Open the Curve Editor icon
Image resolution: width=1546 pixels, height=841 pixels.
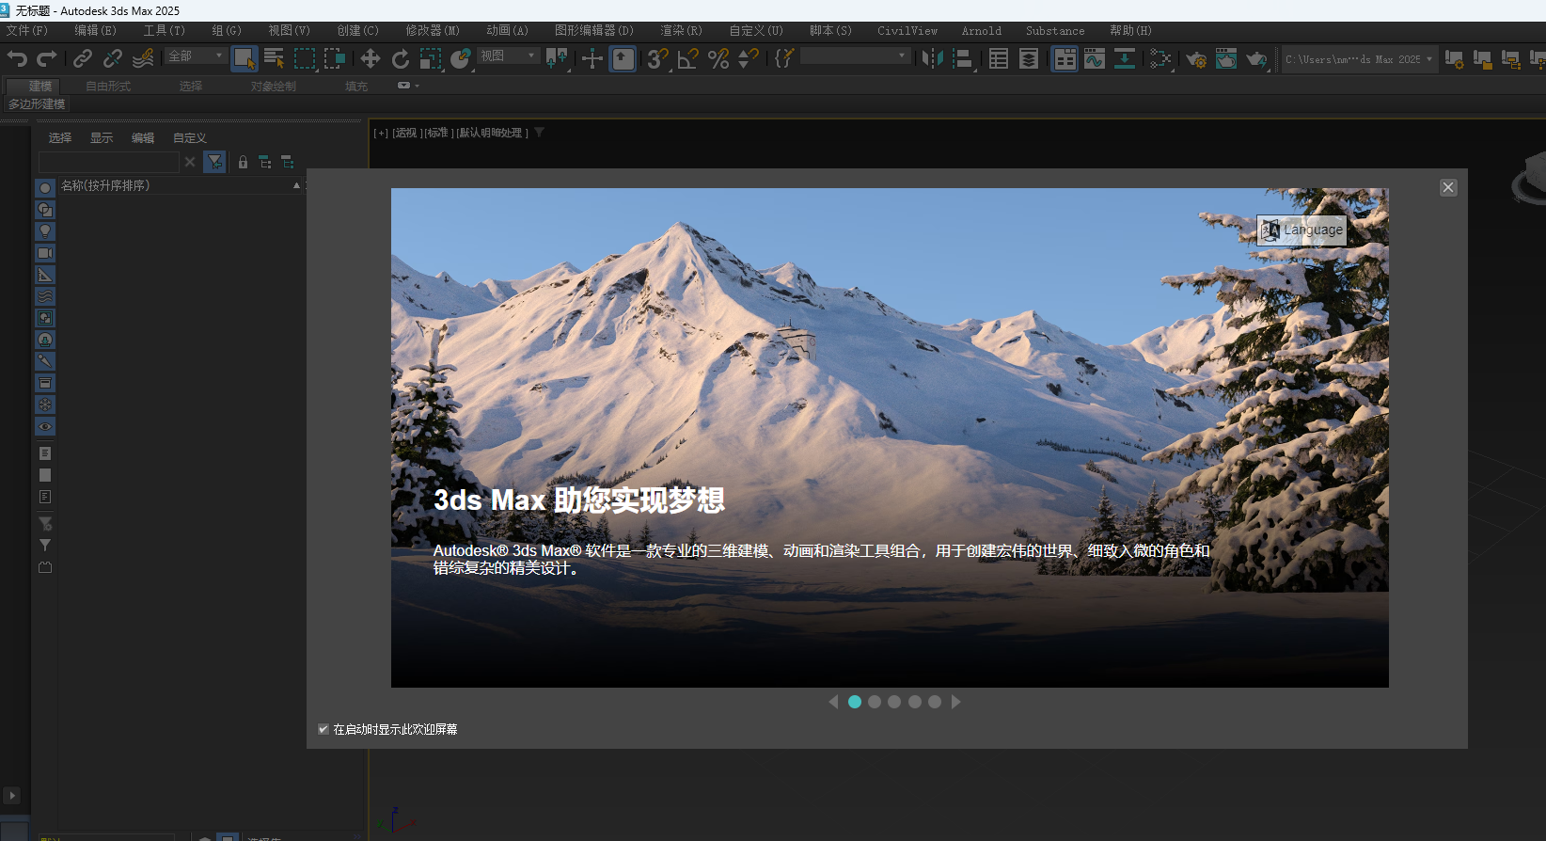coord(1095,59)
